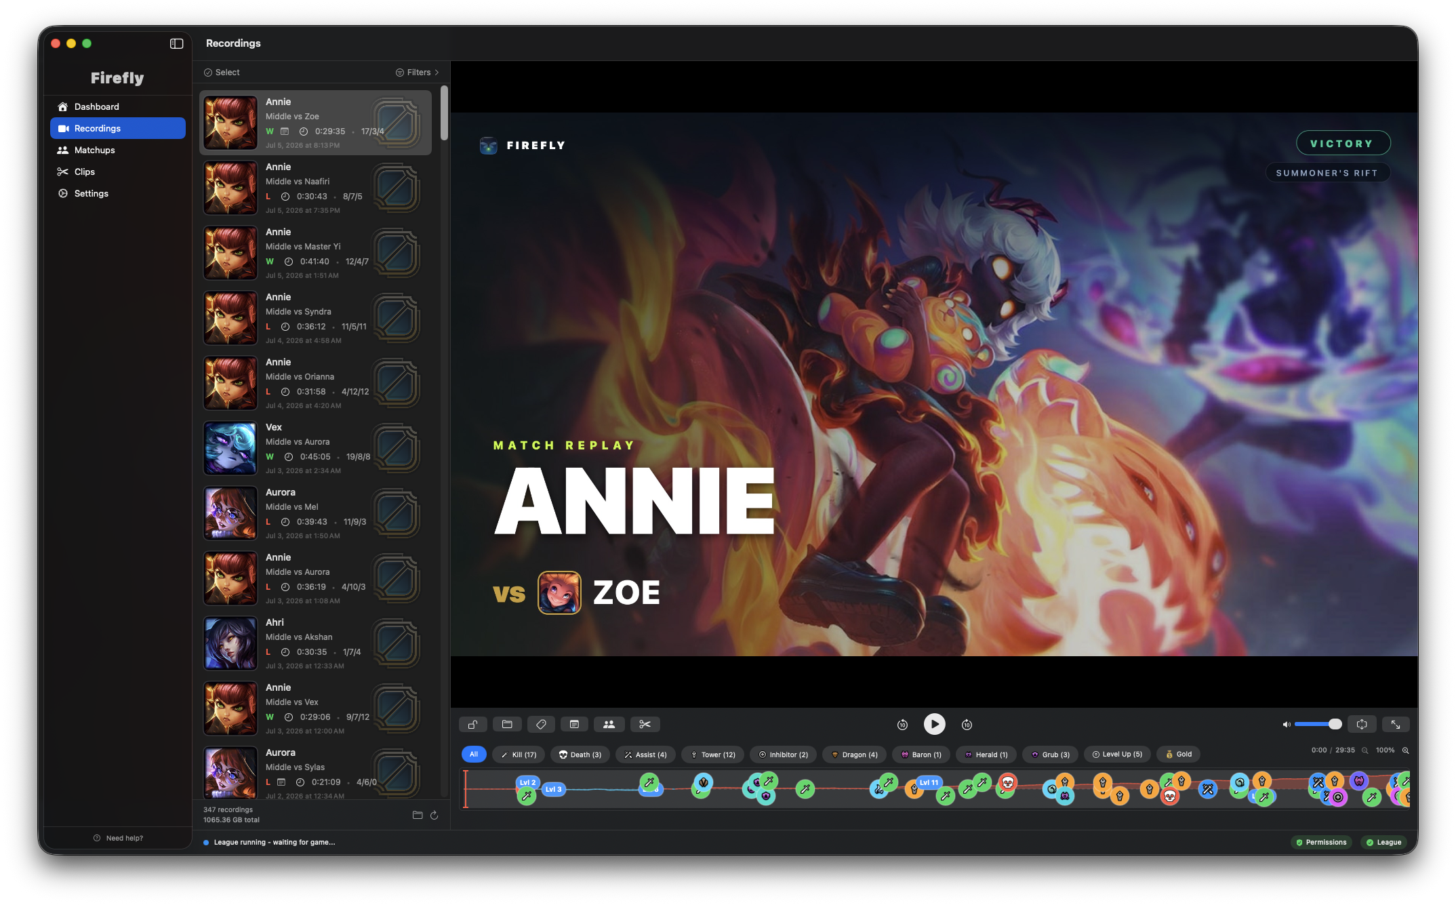Enter fullscreen with the expand icon

tap(1396, 724)
